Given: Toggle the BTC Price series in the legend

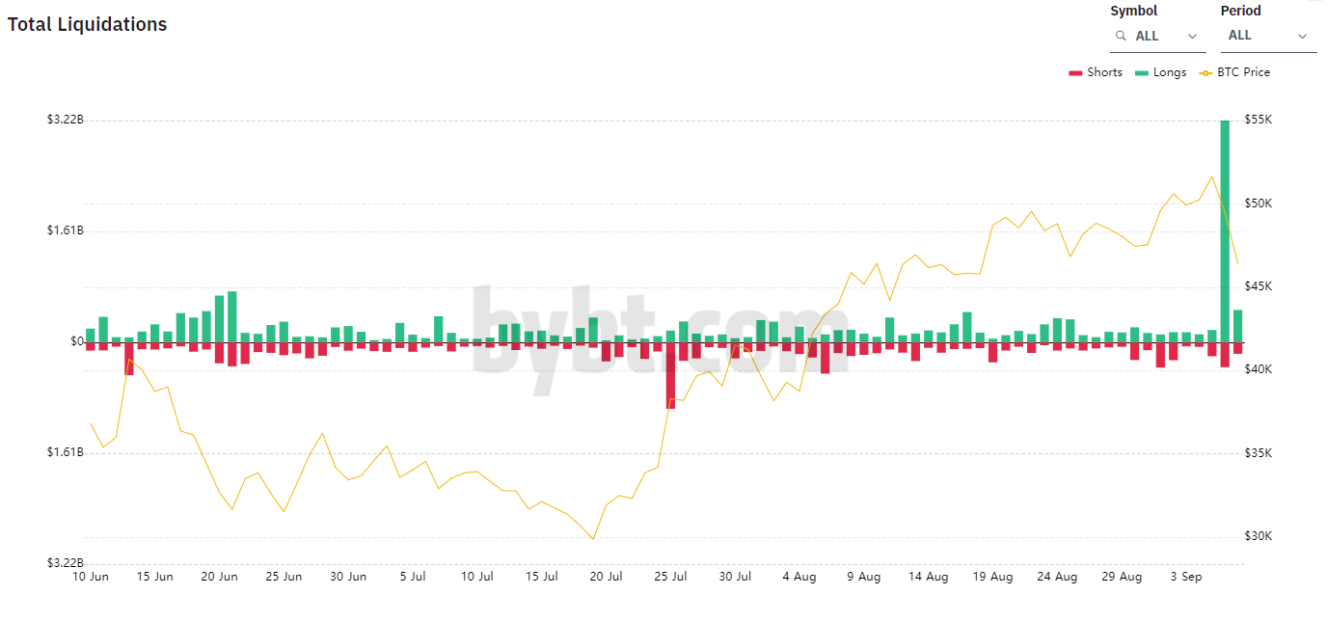Looking at the screenshot, I should 1234,72.
